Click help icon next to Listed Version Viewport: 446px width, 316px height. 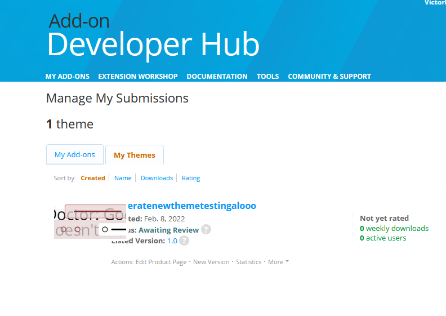pyautogui.click(x=184, y=241)
